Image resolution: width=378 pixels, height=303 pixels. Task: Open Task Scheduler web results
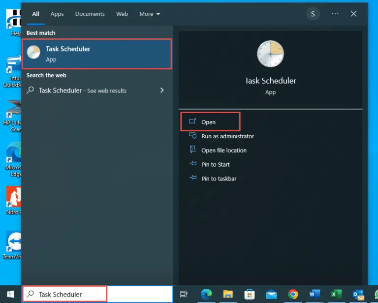(96, 91)
